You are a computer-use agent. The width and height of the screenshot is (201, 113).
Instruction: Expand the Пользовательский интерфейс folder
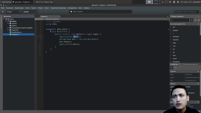point(8,28)
